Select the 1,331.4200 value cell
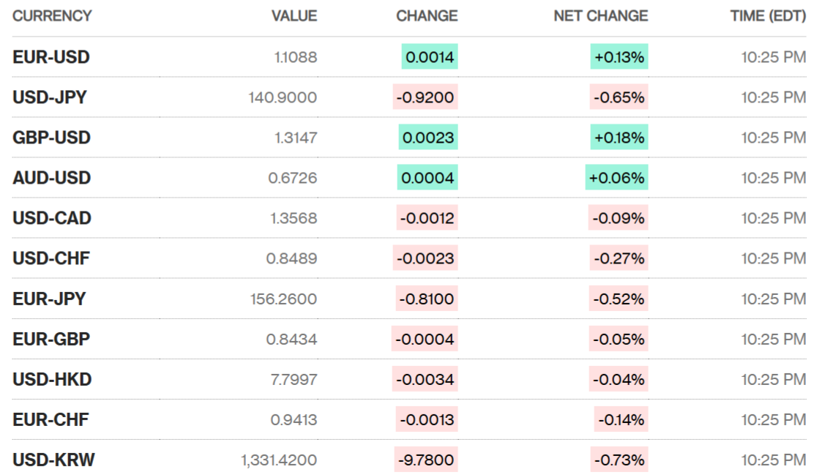The width and height of the screenshot is (822, 475). (279, 460)
